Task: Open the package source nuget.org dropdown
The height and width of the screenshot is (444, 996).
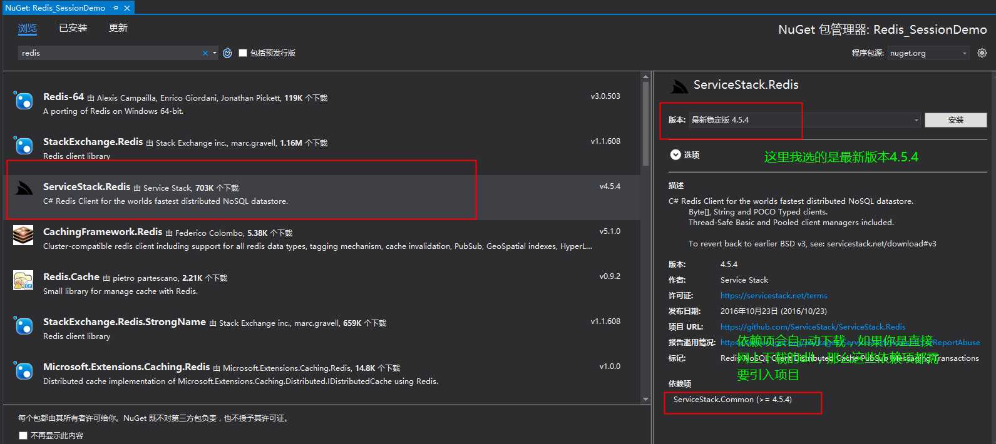Action: (x=928, y=53)
